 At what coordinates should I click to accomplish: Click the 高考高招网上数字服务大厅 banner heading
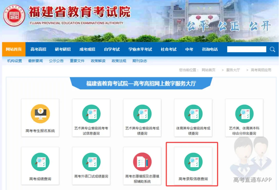click(141, 83)
